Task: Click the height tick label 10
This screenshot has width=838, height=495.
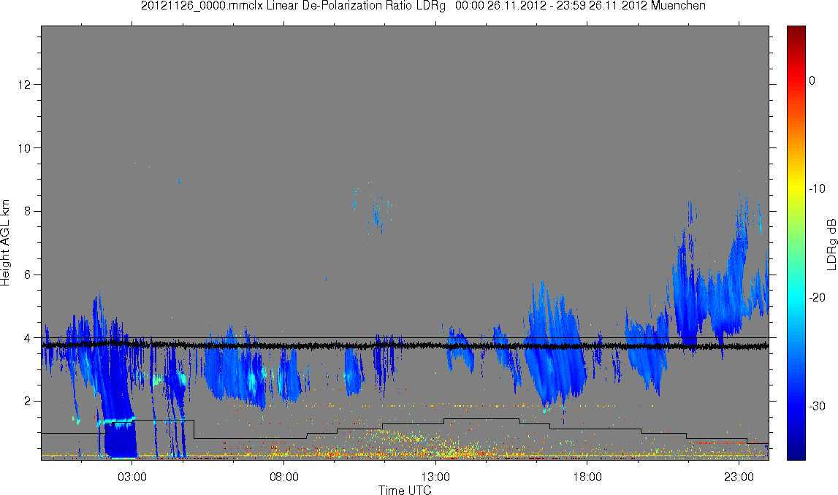Action: click(24, 148)
